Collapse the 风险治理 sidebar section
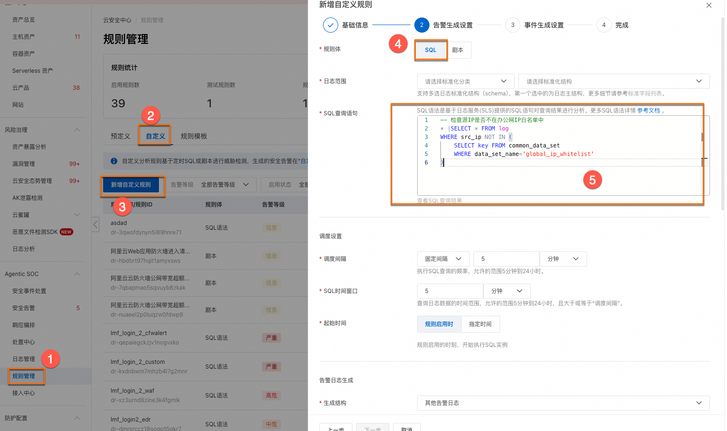727x431 pixels. tap(77, 130)
